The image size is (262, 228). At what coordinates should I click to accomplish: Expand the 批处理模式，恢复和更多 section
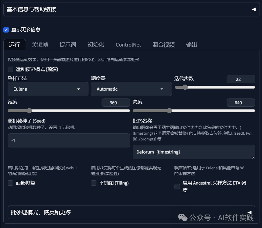(x=131, y=212)
